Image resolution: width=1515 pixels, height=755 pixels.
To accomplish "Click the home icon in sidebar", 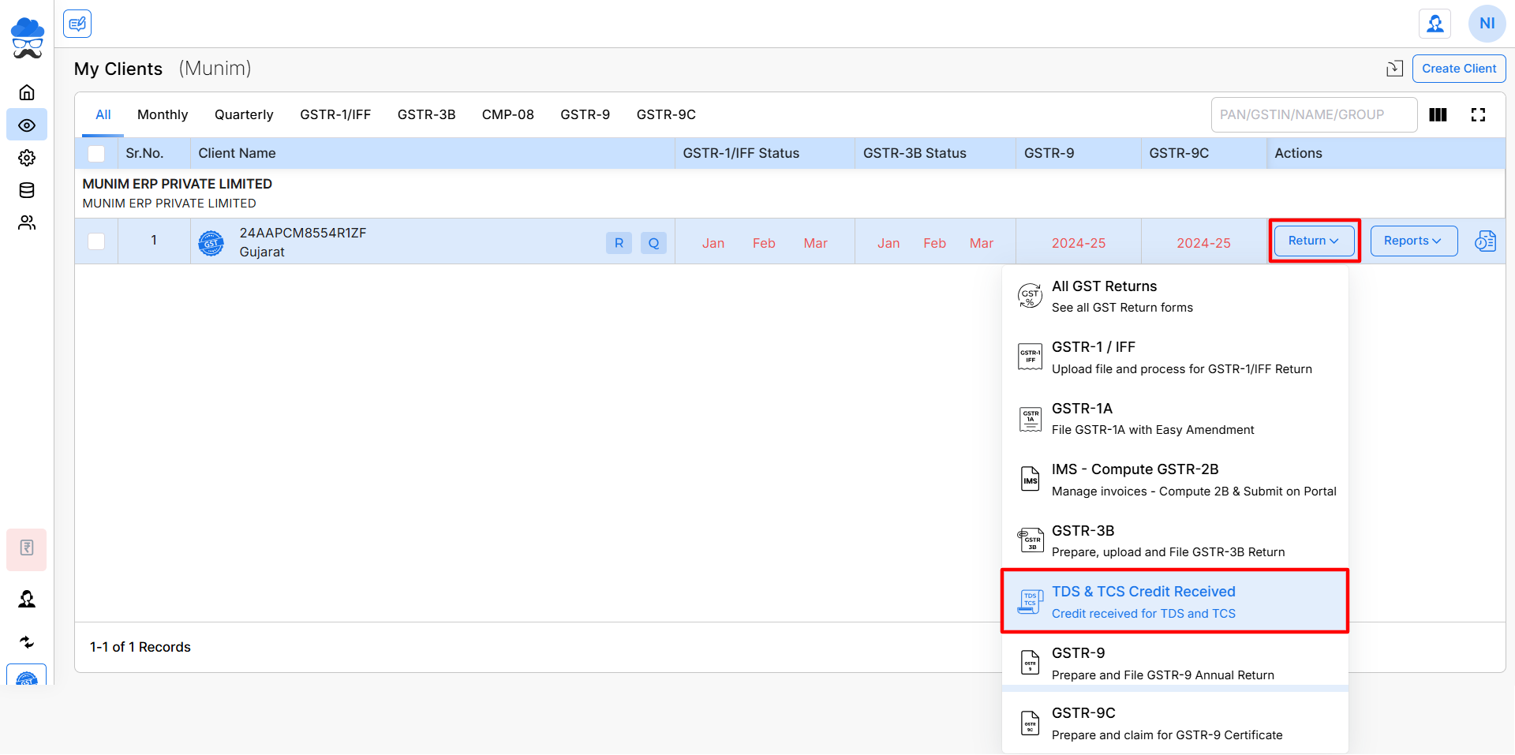I will click(x=27, y=92).
